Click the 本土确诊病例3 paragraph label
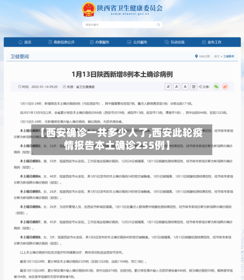The image size is (244, 280). pos(31,161)
